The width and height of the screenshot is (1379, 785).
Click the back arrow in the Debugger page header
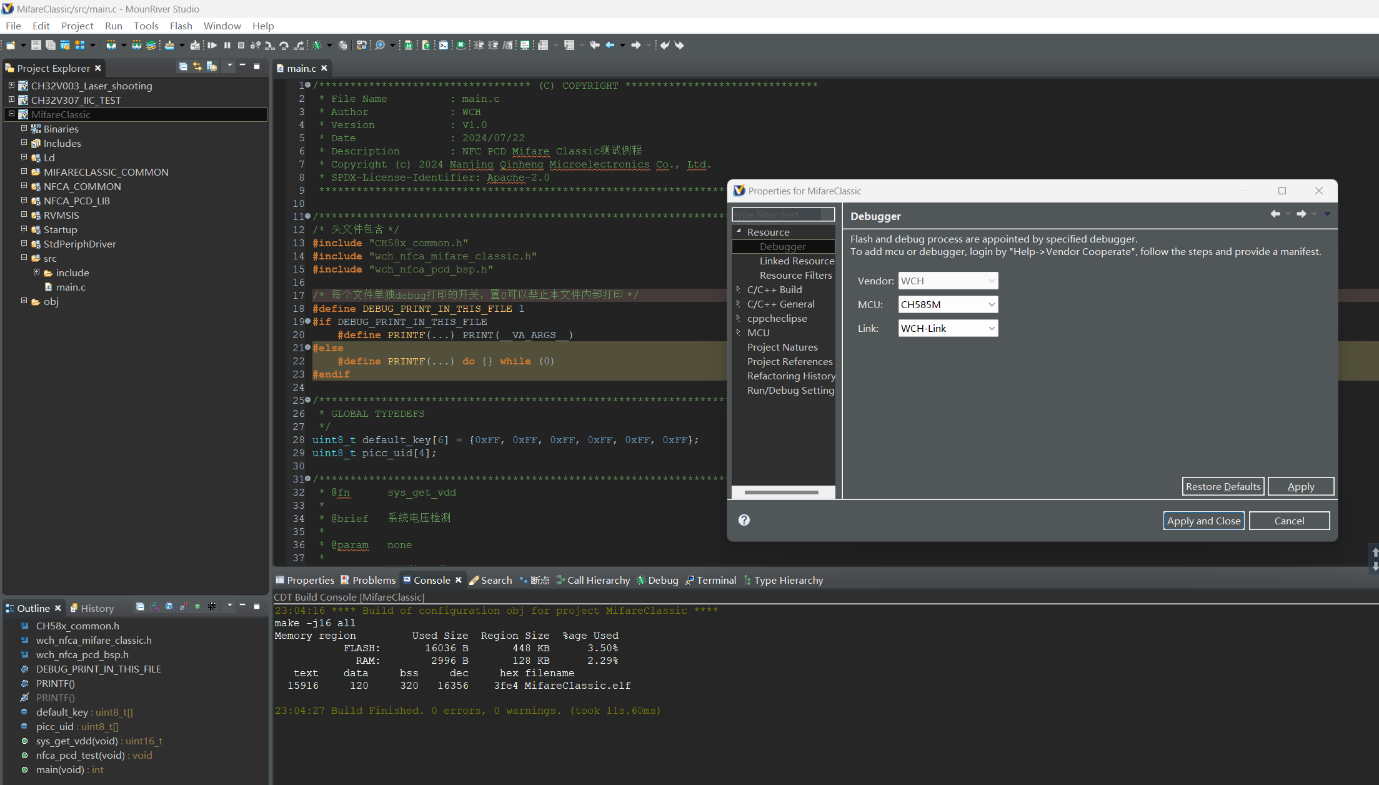(x=1275, y=214)
